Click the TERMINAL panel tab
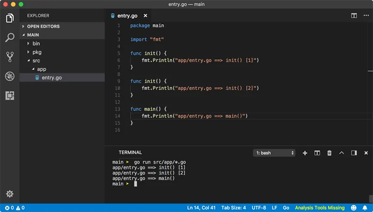 [130, 152]
